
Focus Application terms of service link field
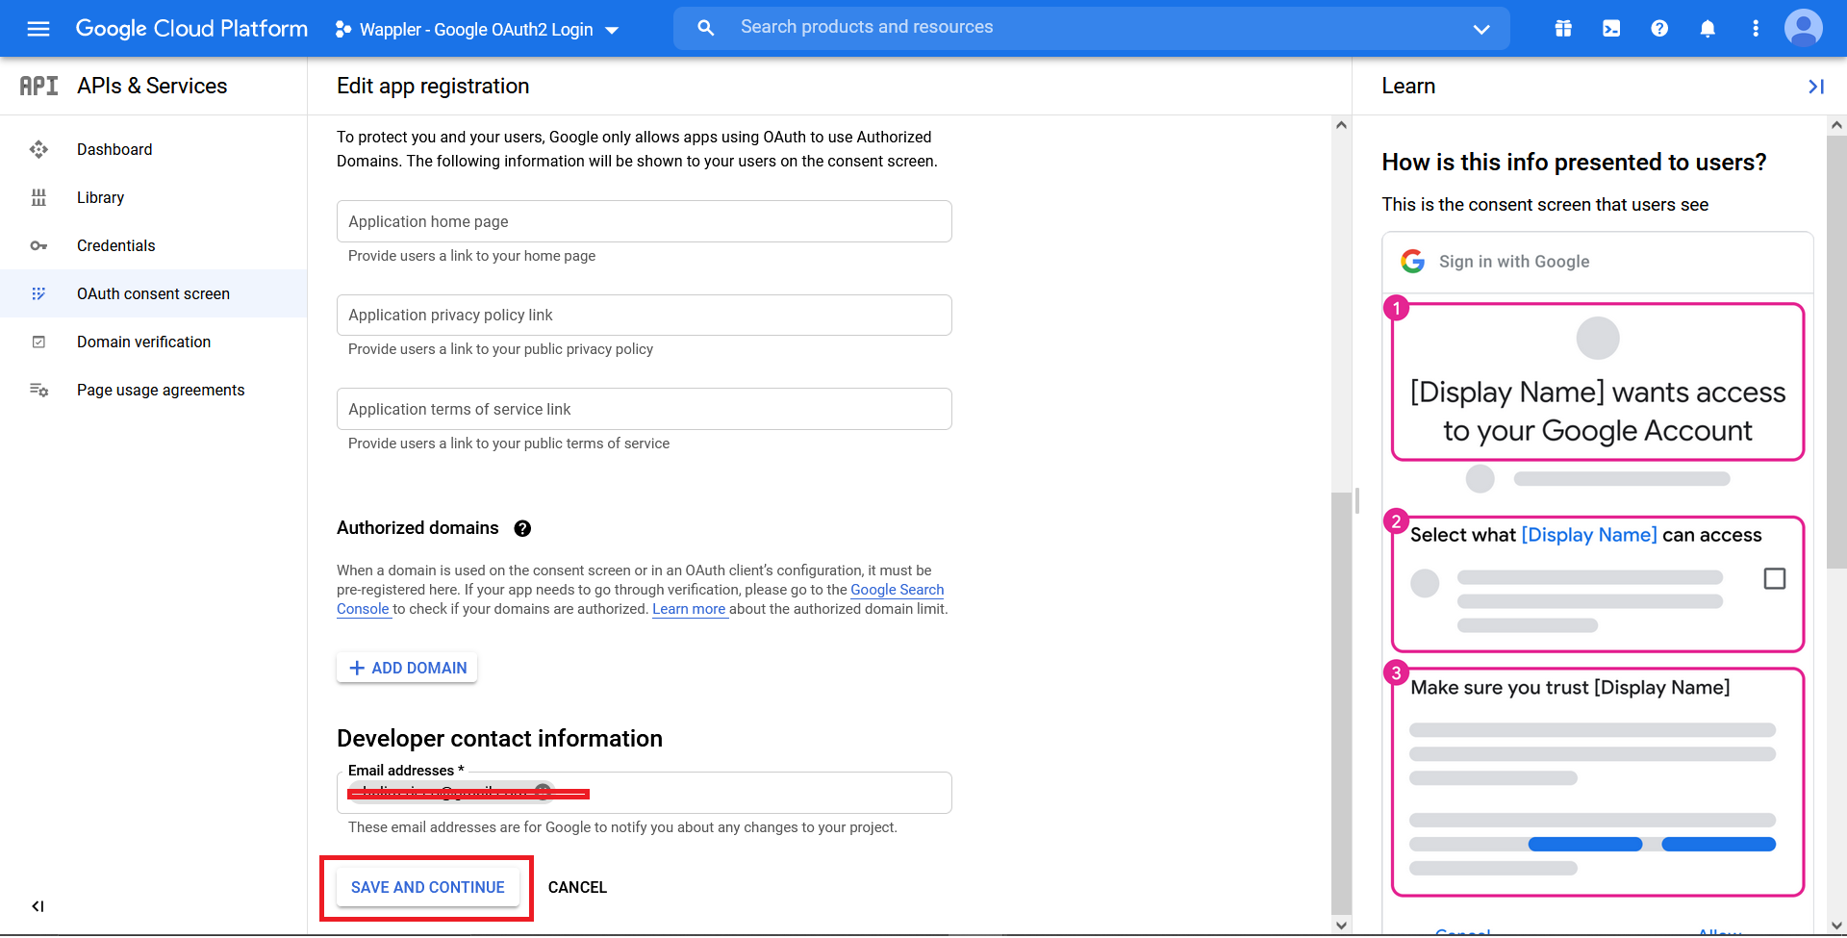(x=644, y=409)
